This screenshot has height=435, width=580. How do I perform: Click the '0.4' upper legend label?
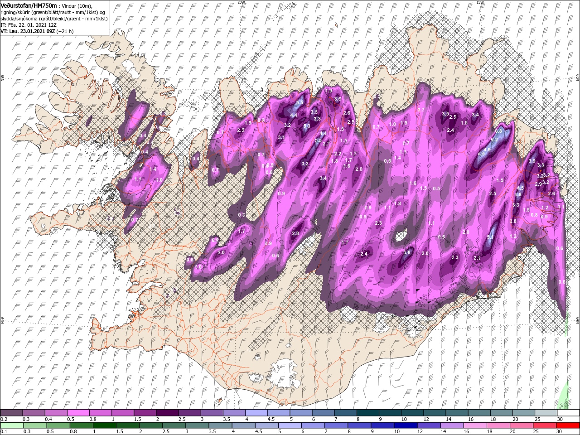(48, 419)
